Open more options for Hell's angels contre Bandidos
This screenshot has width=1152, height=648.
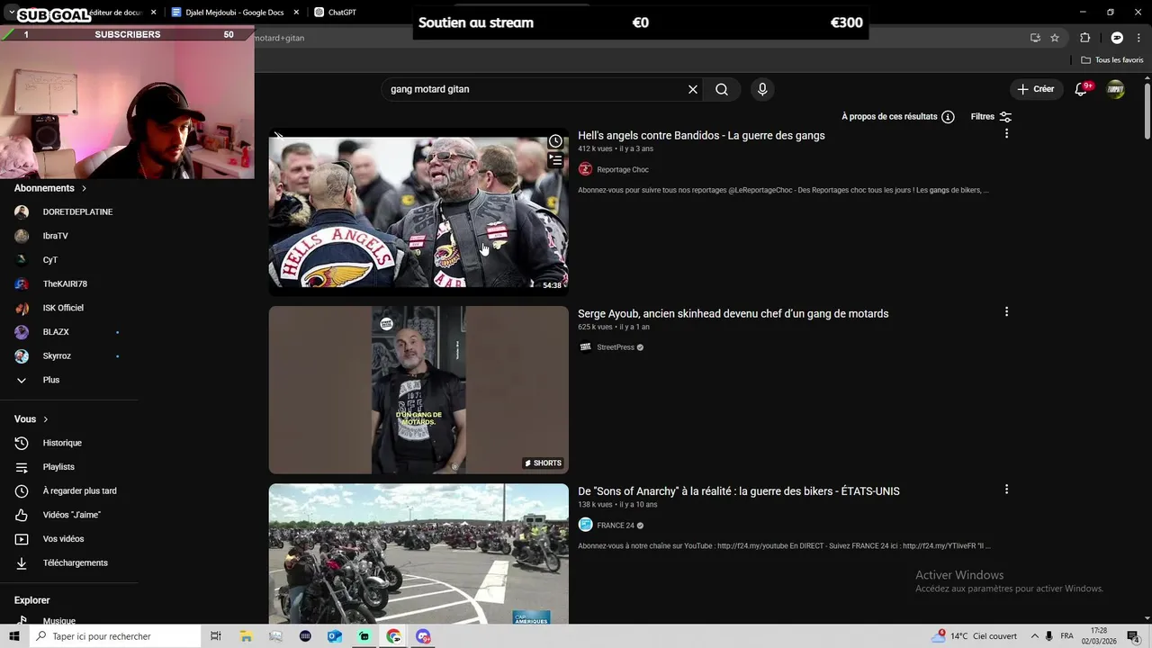click(1006, 133)
